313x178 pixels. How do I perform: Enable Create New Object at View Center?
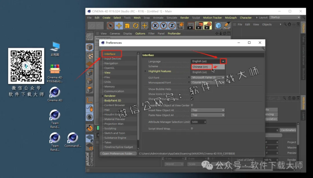193,105
